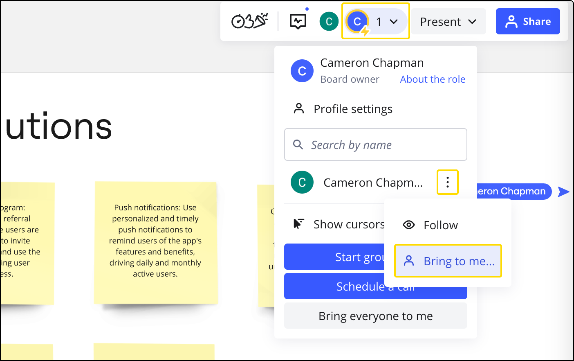
Task: Open Profile settings
Action: [x=352, y=109]
